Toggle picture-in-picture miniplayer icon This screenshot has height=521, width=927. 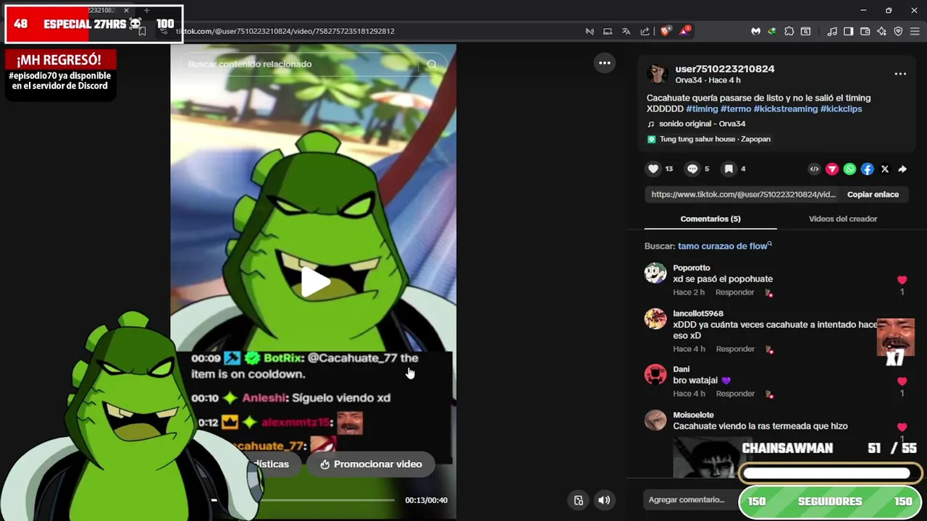(x=579, y=500)
